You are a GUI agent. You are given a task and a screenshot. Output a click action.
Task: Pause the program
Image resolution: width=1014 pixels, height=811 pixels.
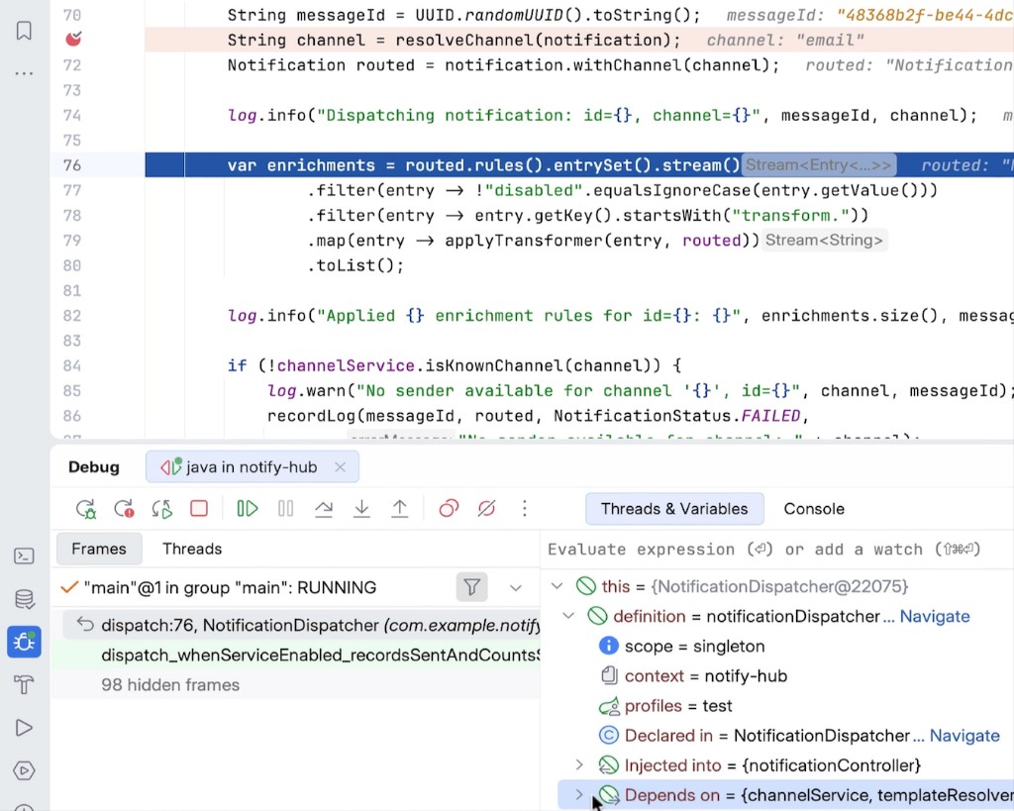click(x=285, y=509)
